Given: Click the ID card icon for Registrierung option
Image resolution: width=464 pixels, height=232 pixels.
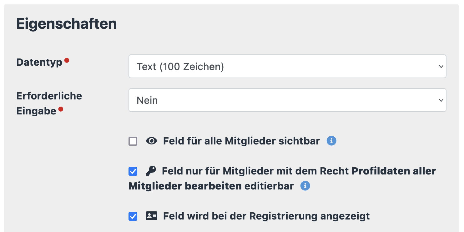Looking at the screenshot, I should click(152, 216).
